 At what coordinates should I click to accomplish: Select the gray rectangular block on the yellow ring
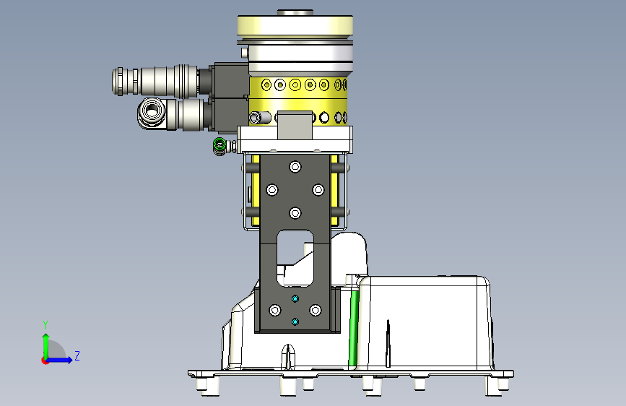point(295,125)
